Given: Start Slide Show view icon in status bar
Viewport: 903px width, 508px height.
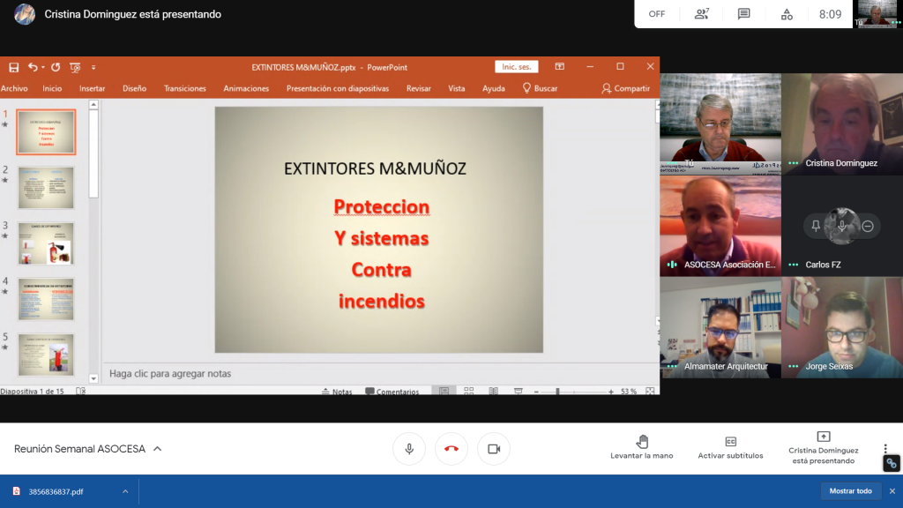Looking at the screenshot, I should pyautogui.click(x=519, y=391).
